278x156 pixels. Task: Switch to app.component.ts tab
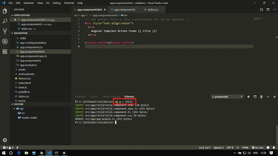(x=124, y=9)
